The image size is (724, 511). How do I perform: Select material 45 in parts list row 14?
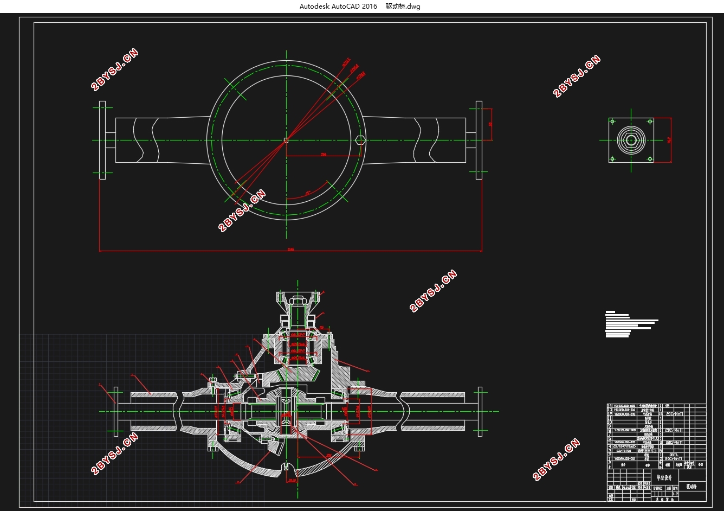click(x=667, y=406)
